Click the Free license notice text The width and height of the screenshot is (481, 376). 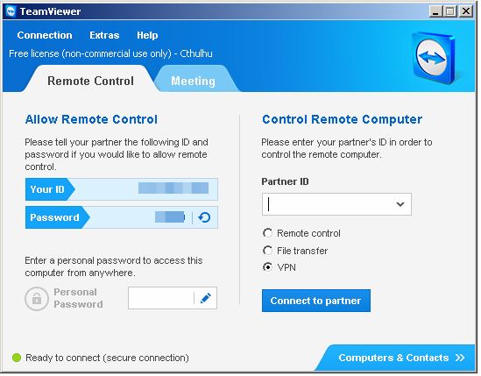pos(110,53)
